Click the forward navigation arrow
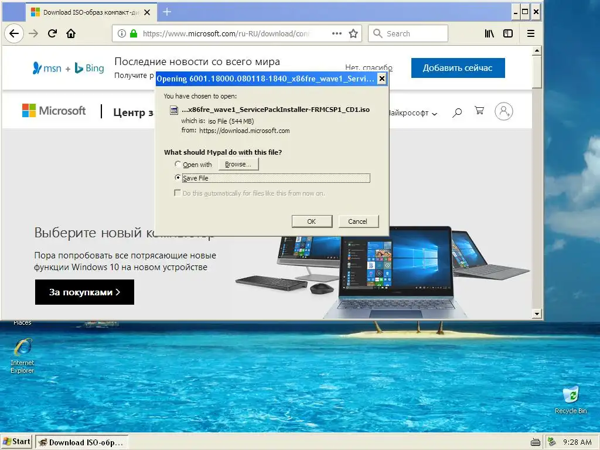 pyautogui.click(x=33, y=33)
